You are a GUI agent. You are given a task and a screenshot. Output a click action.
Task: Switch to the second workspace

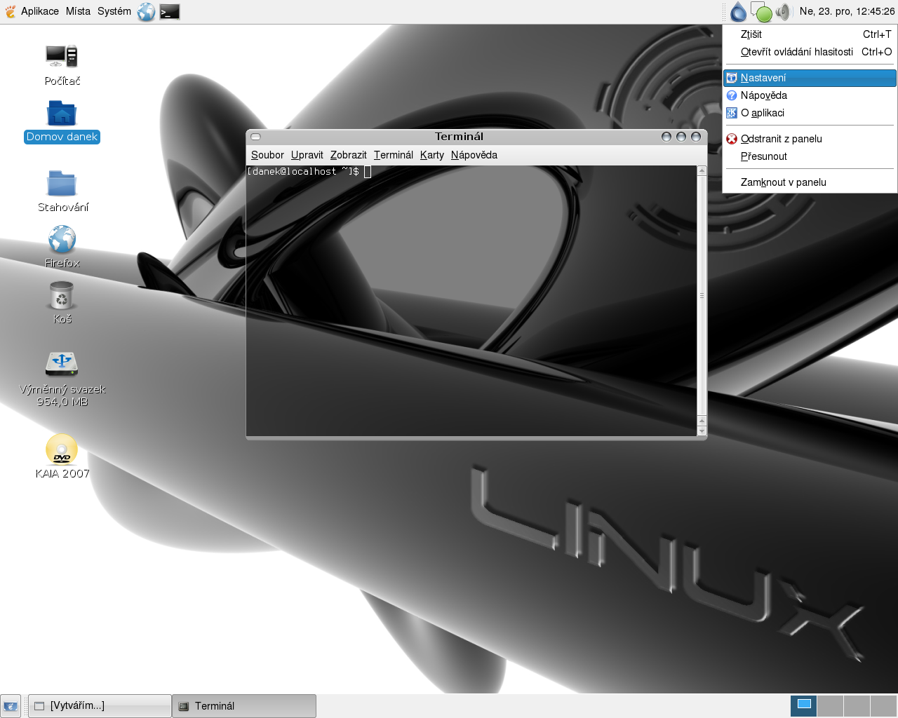pyautogui.click(x=831, y=706)
